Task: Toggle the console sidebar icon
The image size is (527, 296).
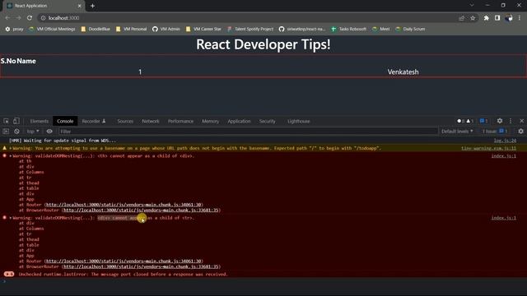Action: [x=6, y=132]
